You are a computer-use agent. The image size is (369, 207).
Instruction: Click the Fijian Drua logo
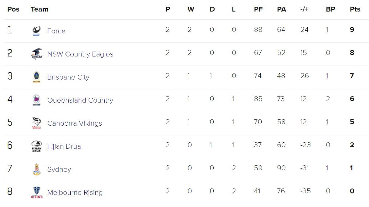[36, 146]
